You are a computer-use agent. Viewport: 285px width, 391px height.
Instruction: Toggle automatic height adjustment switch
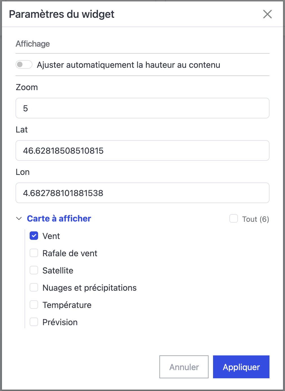pos(24,65)
